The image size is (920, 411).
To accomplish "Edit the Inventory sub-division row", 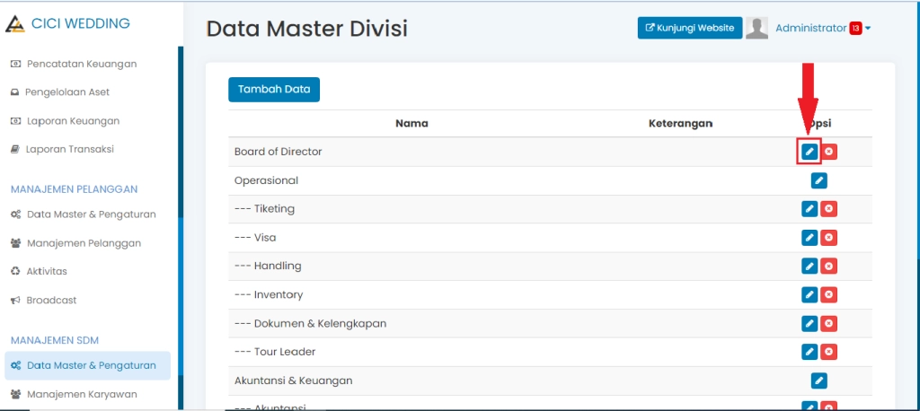I will tap(809, 295).
